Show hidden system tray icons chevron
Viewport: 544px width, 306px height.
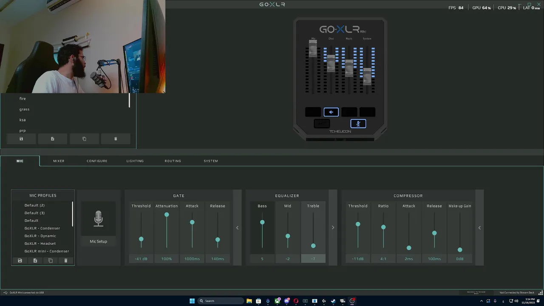point(481,301)
